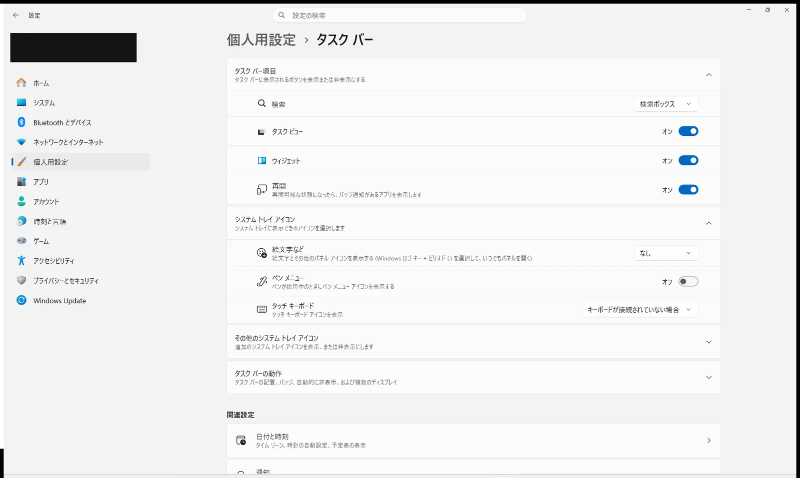This screenshot has width=800, height=478.
Task: Click 個人用設定 breadcrumb link
Action: click(261, 40)
